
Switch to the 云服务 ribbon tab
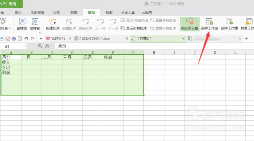coord(147,12)
